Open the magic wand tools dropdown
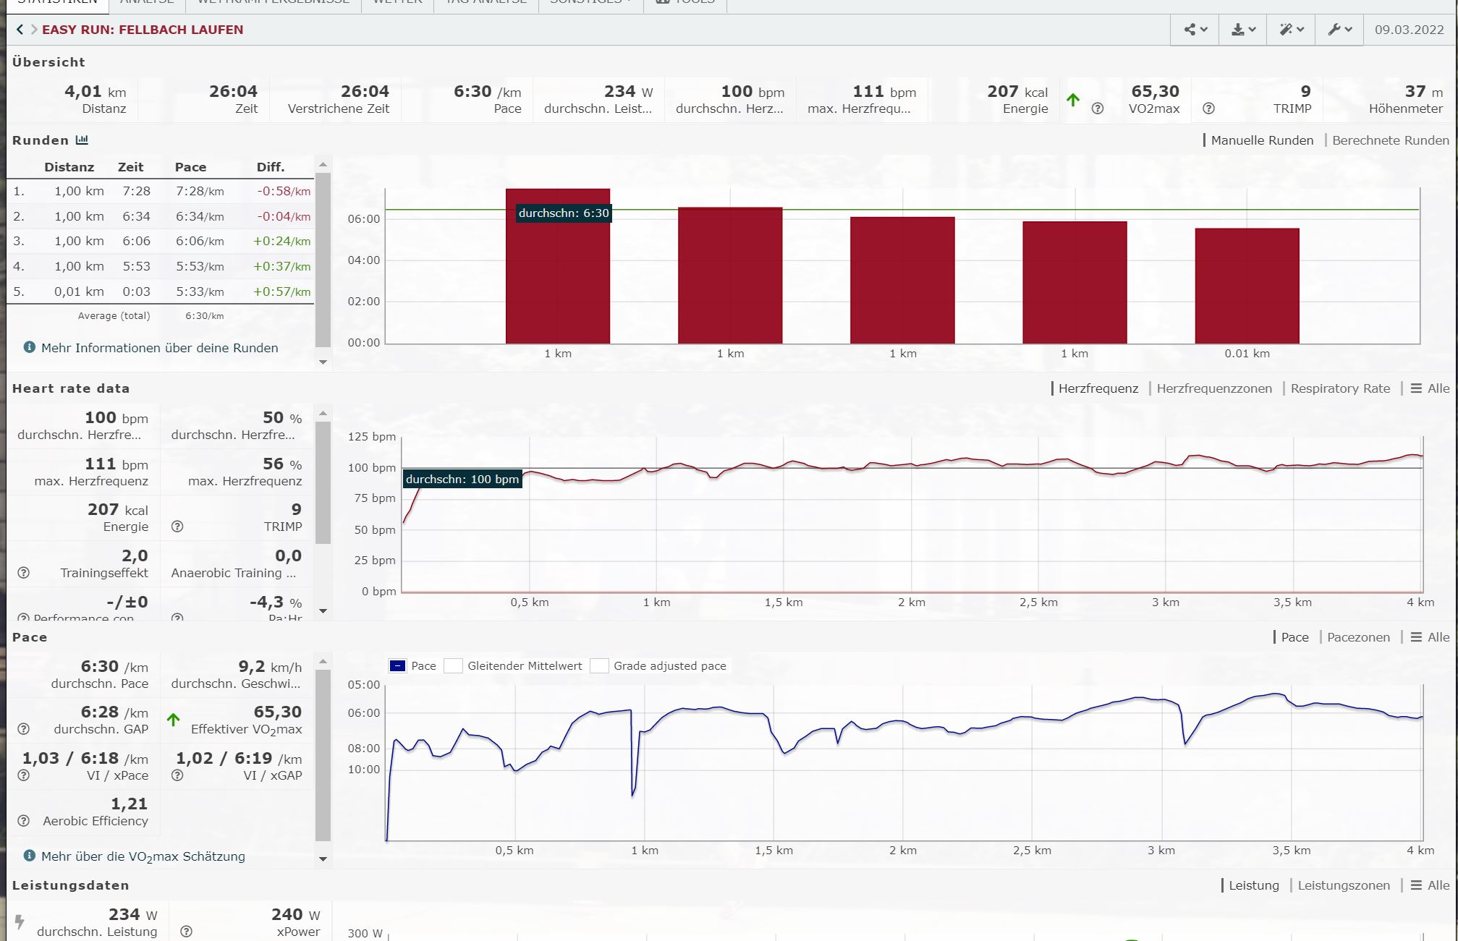This screenshot has height=941, width=1458. pyautogui.click(x=1291, y=30)
